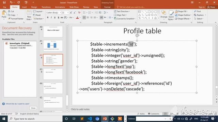This screenshot has width=218, height=122.
Task: Open the Shape Effects dropdown
Action: [183, 19]
